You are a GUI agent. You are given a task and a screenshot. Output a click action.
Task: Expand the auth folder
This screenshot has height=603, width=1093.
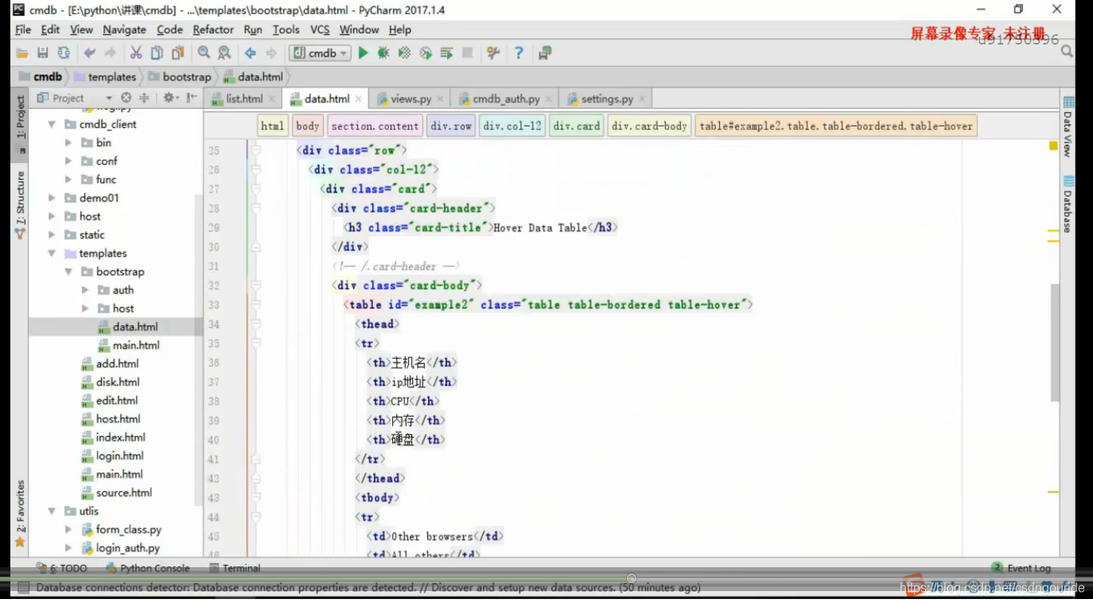85,290
